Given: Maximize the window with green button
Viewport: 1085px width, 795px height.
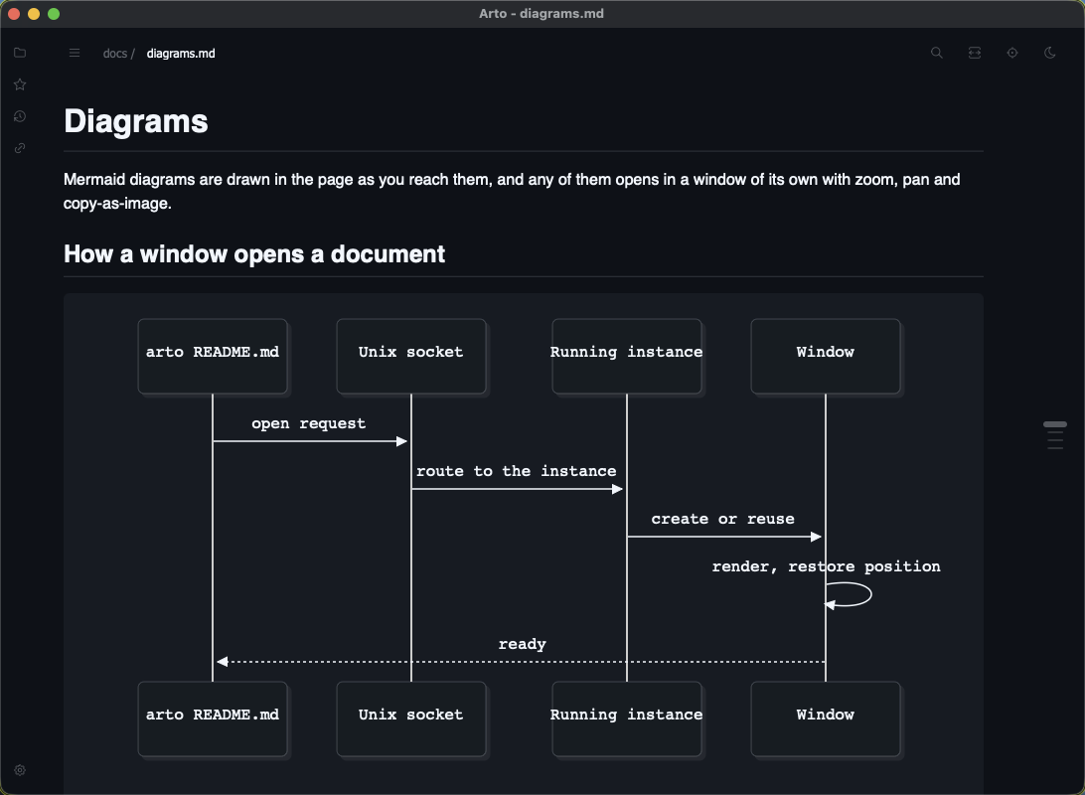Looking at the screenshot, I should pyautogui.click(x=54, y=14).
